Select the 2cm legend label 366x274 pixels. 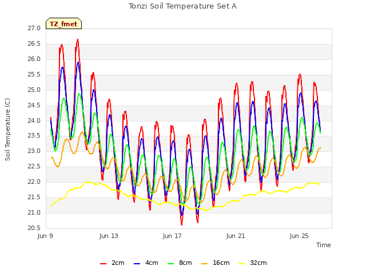118,263
